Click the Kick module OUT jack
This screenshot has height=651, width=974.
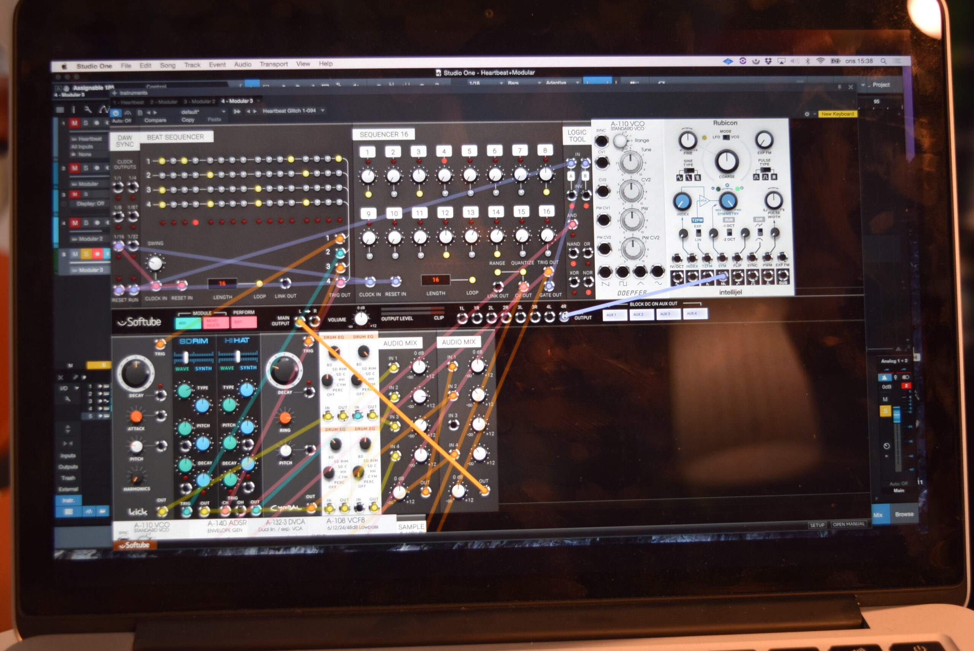coord(162,511)
